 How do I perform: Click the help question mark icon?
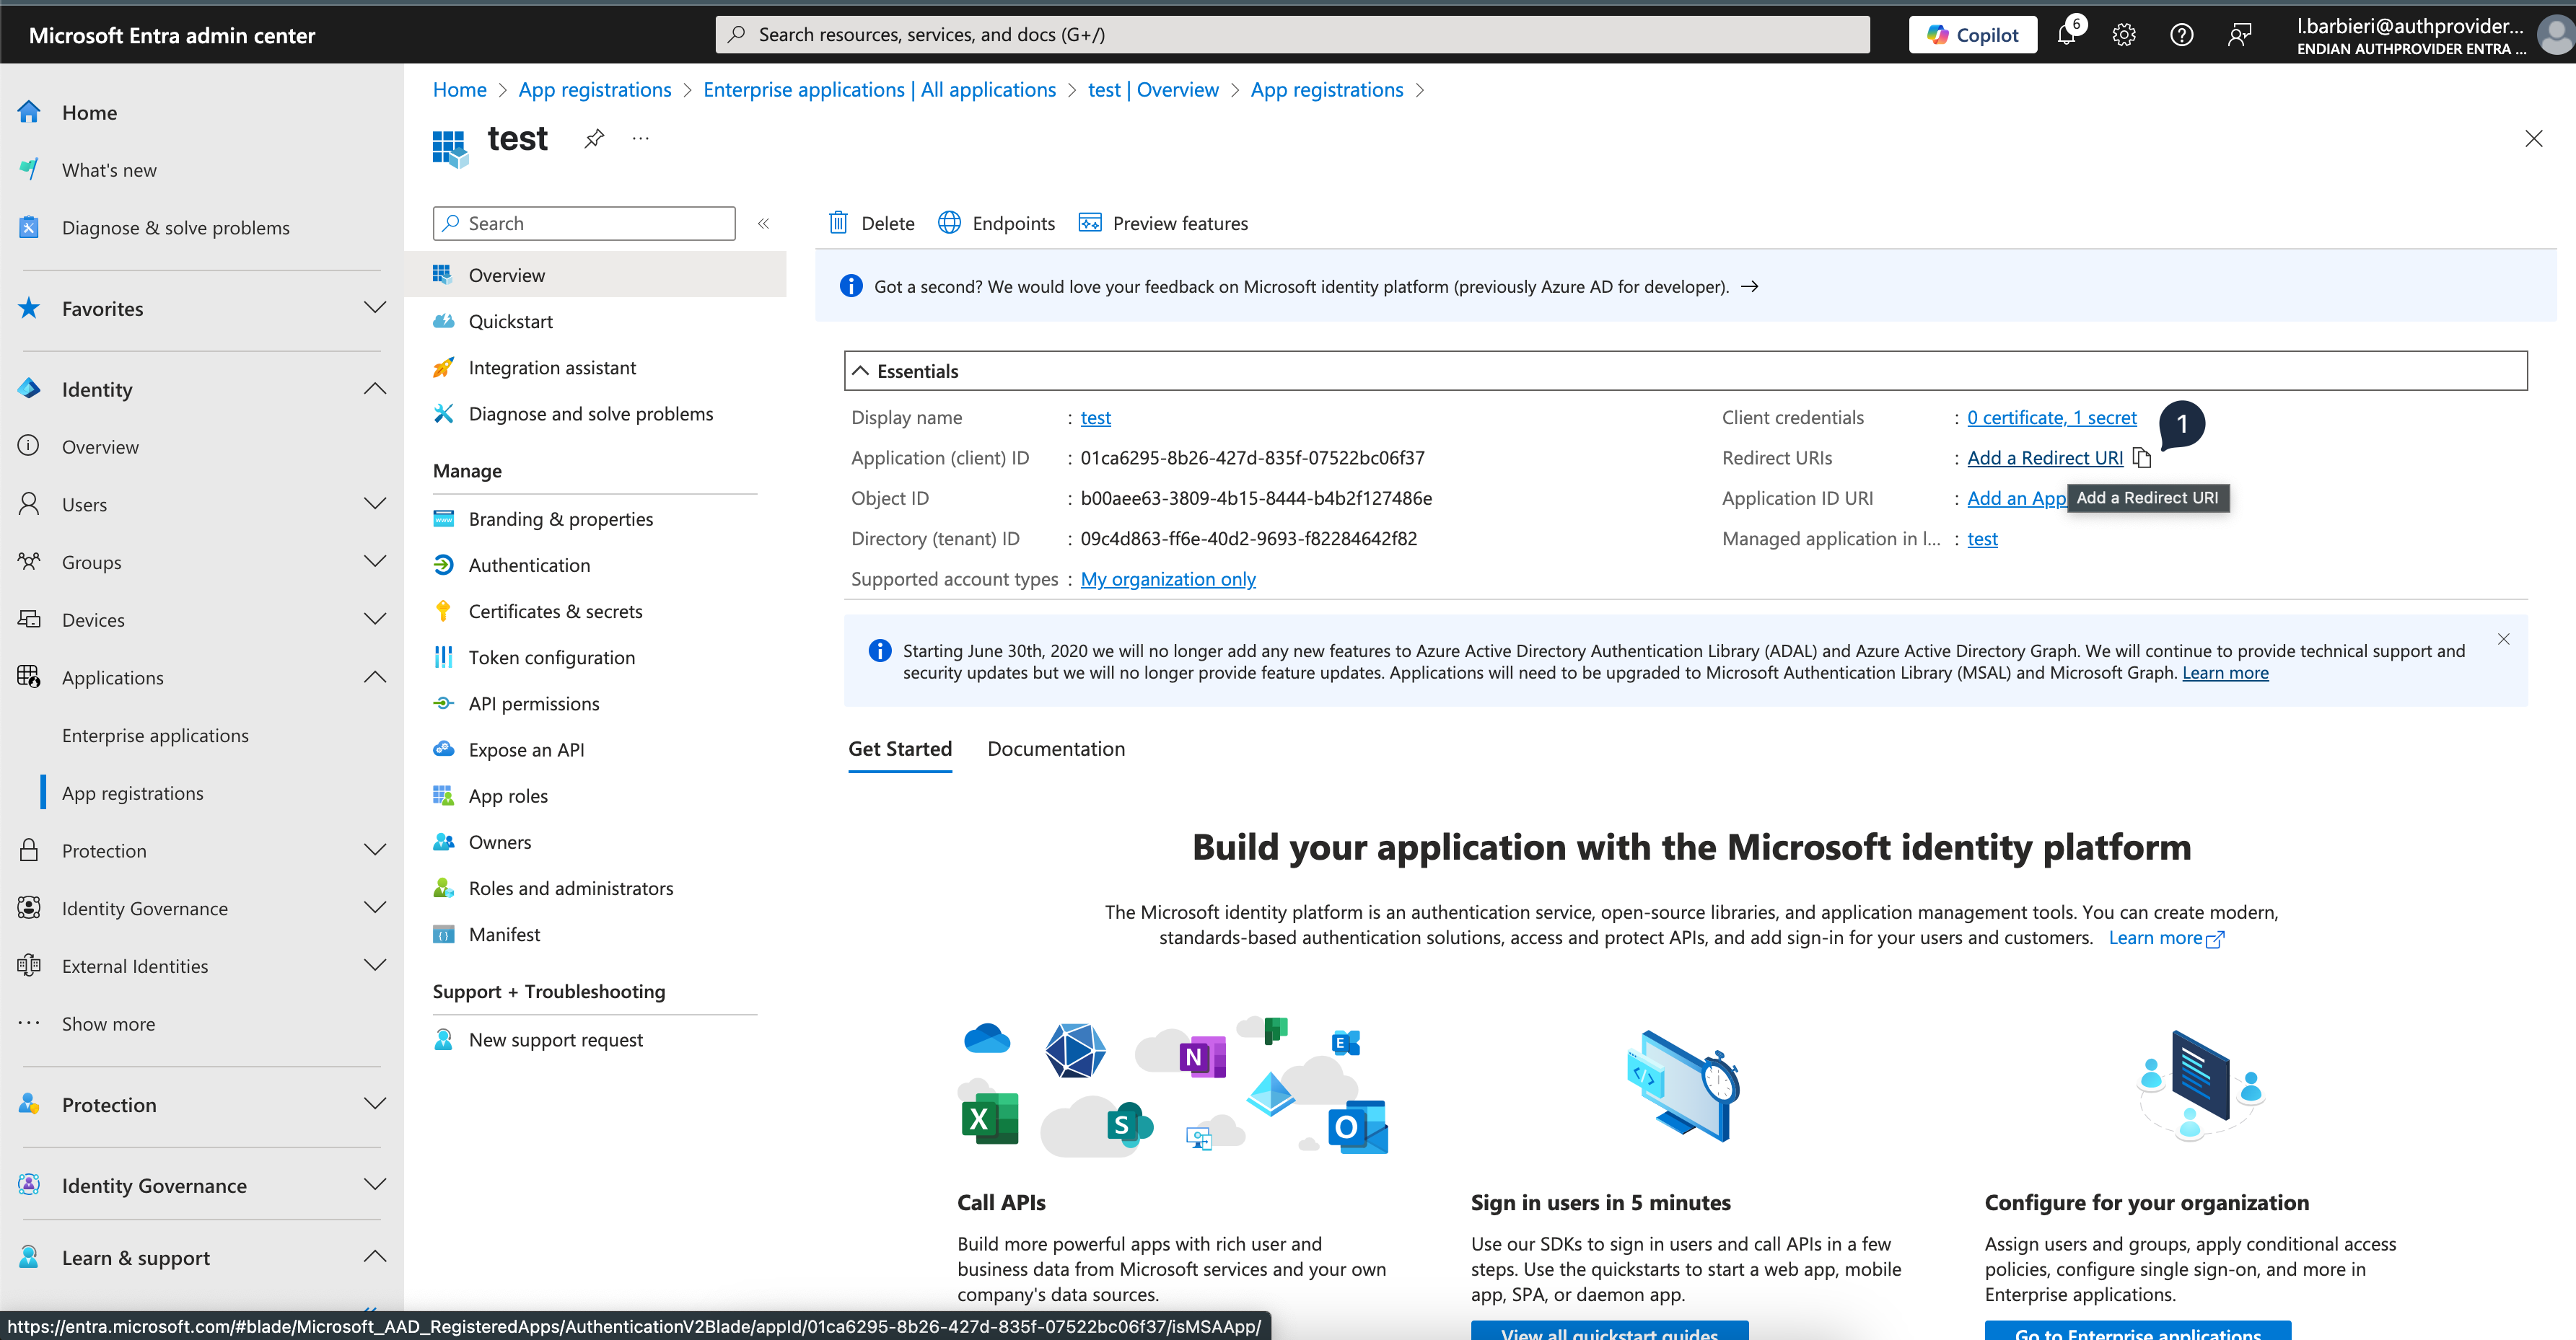(2182, 35)
